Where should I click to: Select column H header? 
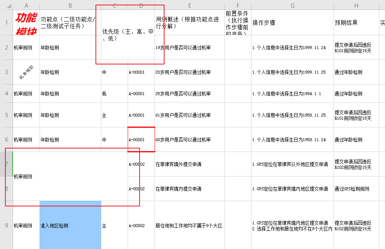(x=355, y=6)
